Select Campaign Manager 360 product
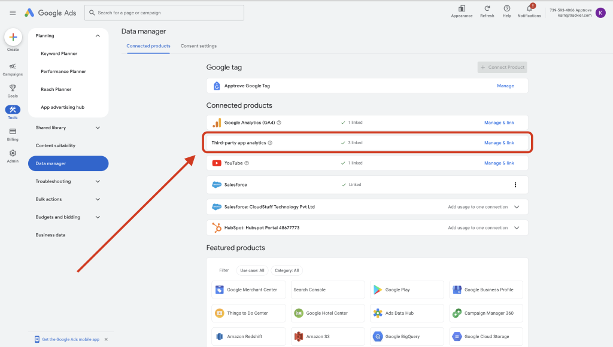Viewport: 613px width, 347px height. tap(486, 313)
